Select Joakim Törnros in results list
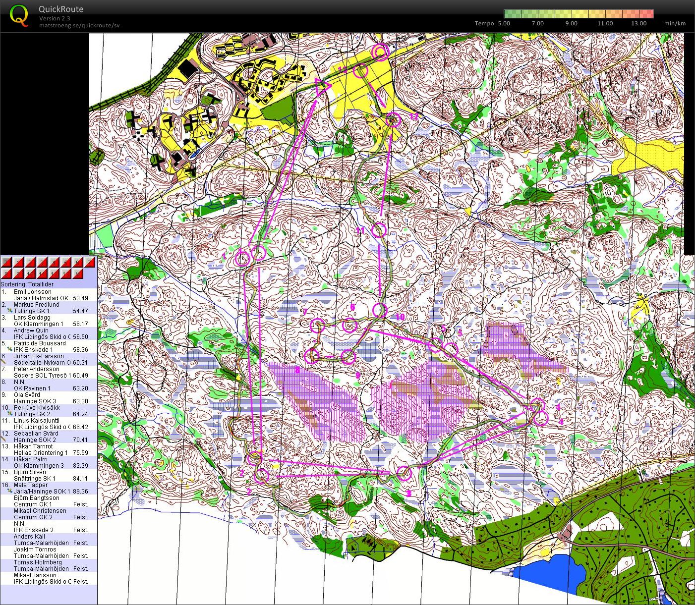This screenshot has width=695, height=605. [x=35, y=550]
